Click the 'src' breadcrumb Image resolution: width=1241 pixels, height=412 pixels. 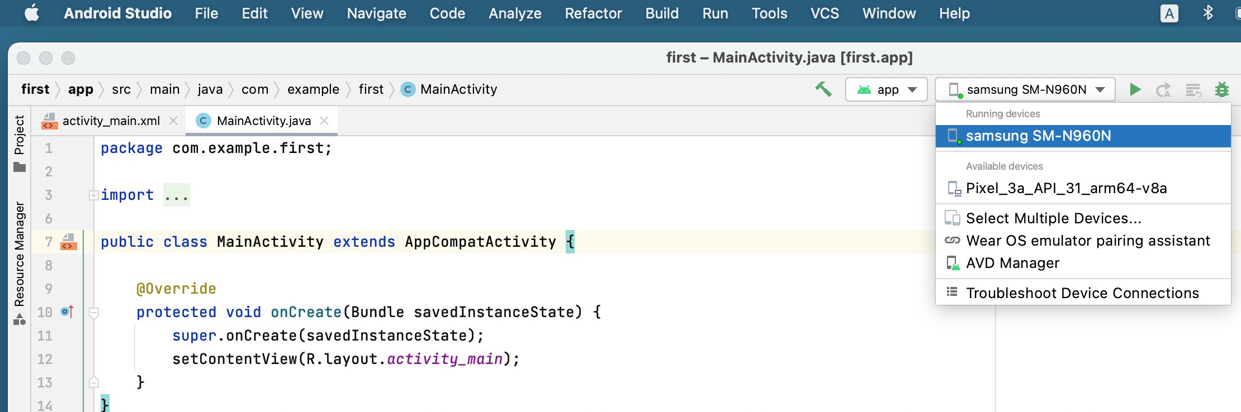pyautogui.click(x=121, y=89)
